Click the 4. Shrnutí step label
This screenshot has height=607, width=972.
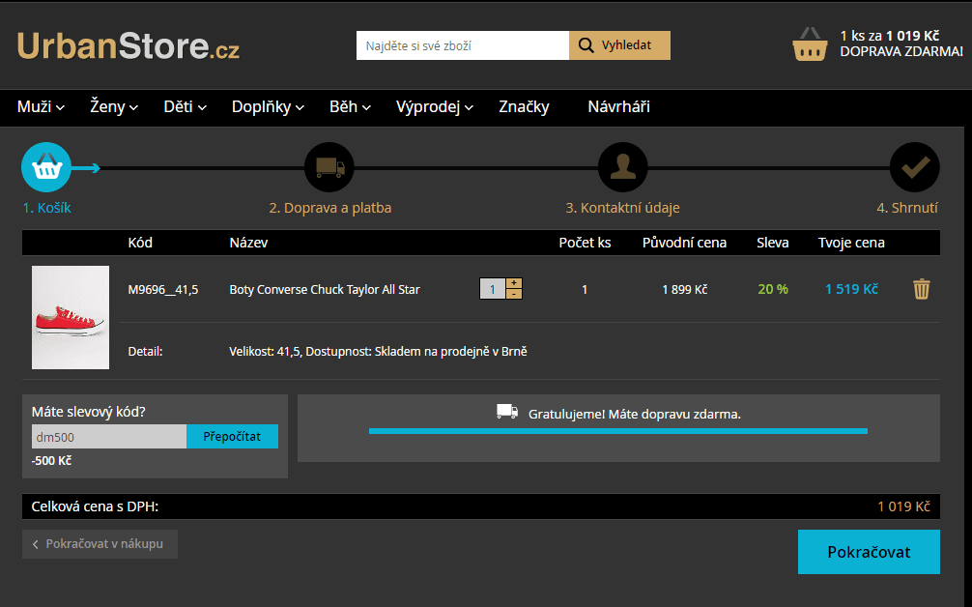[x=907, y=208]
